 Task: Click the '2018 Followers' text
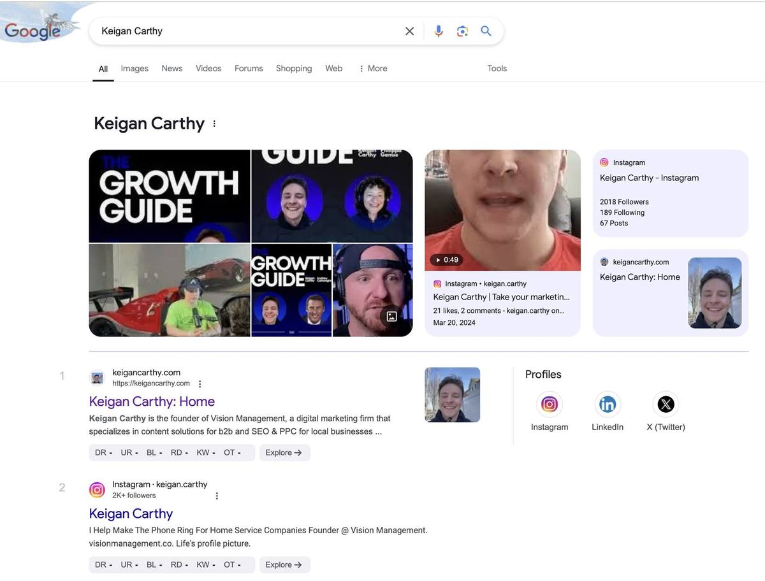pyautogui.click(x=624, y=202)
